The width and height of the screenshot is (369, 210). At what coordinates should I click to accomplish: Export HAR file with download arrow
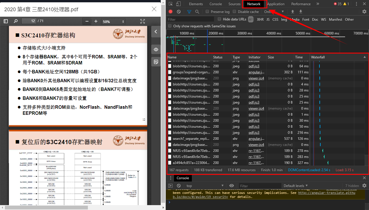coord(301,12)
